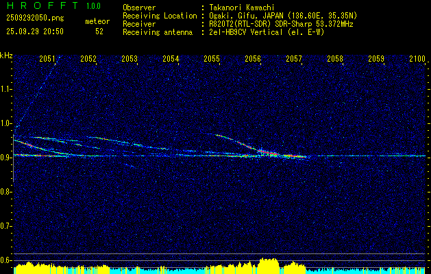Viewport: 431px width, 274px height.
Task: Click the 2100 time marker
Action: click(417, 58)
